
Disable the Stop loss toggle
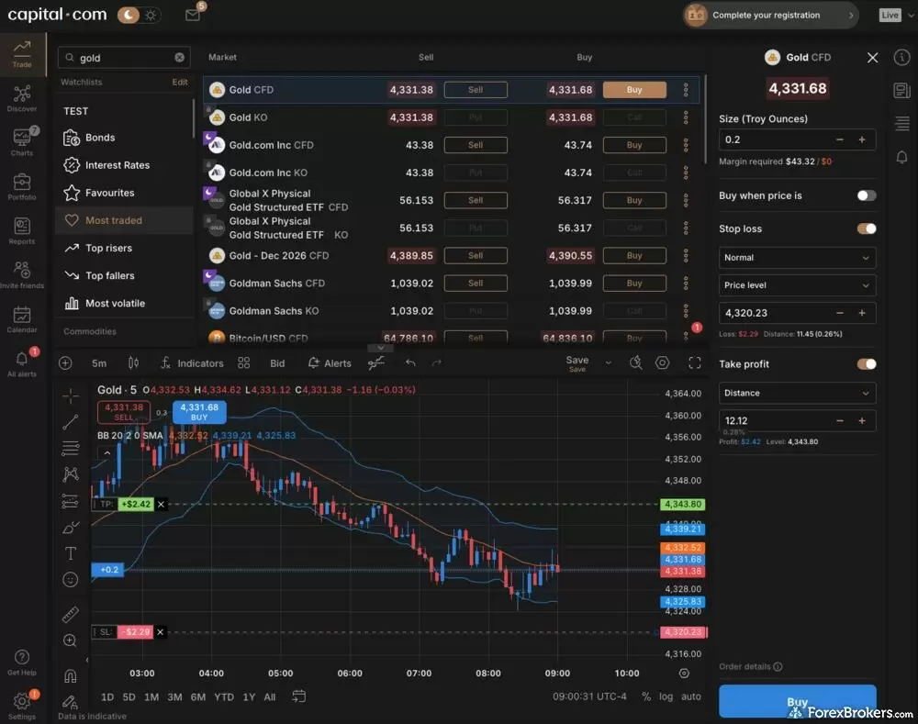pos(867,228)
